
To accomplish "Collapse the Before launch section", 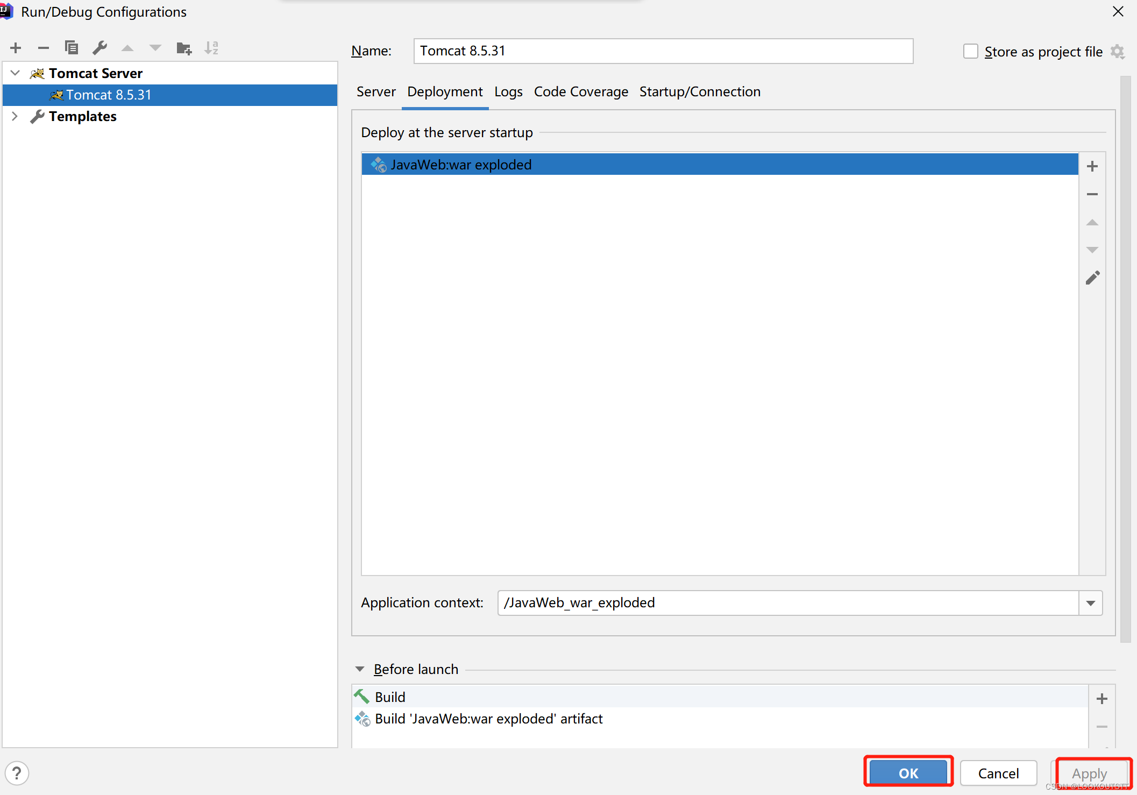I will (x=360, y=669).
